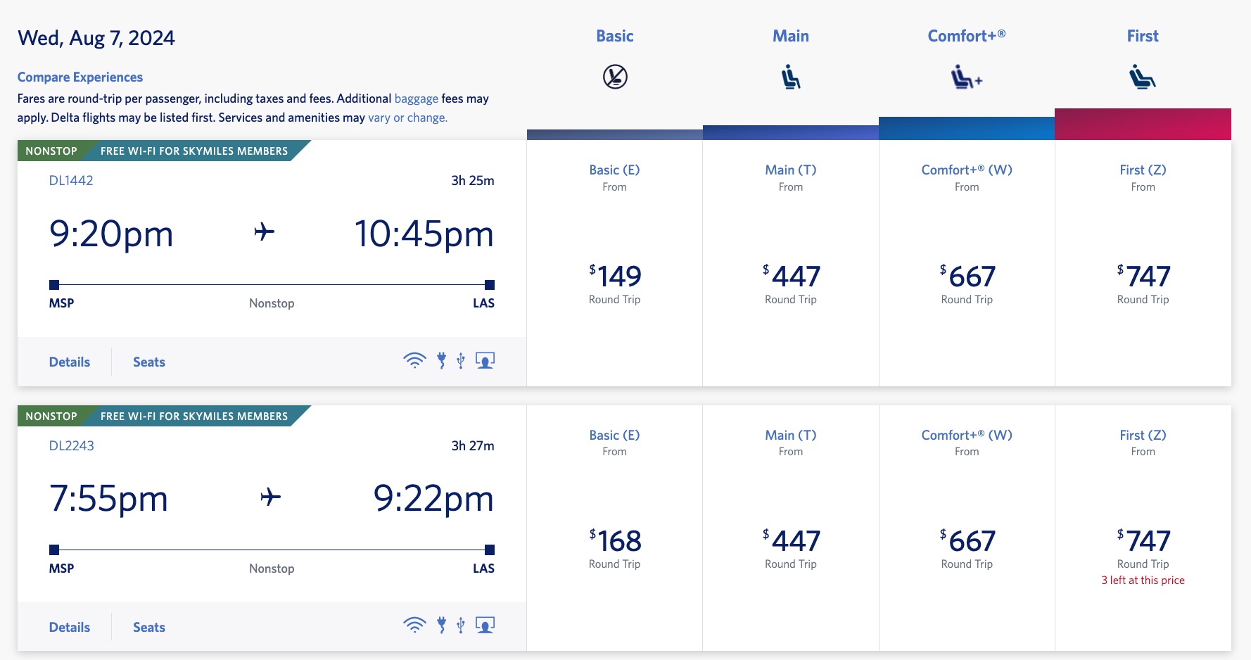View Seats for flight DL2243
Screen dimensions: 1251x660
[x=148, y=626]
